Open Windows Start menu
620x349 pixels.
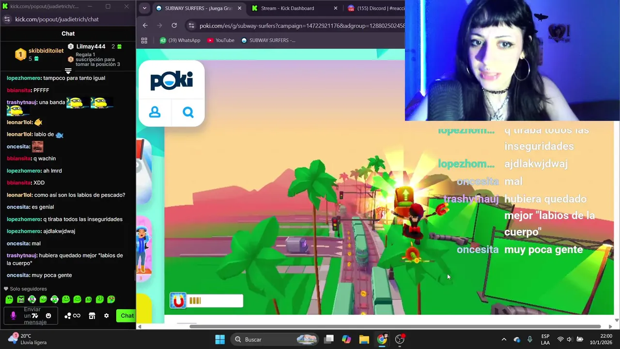point(219,339)
